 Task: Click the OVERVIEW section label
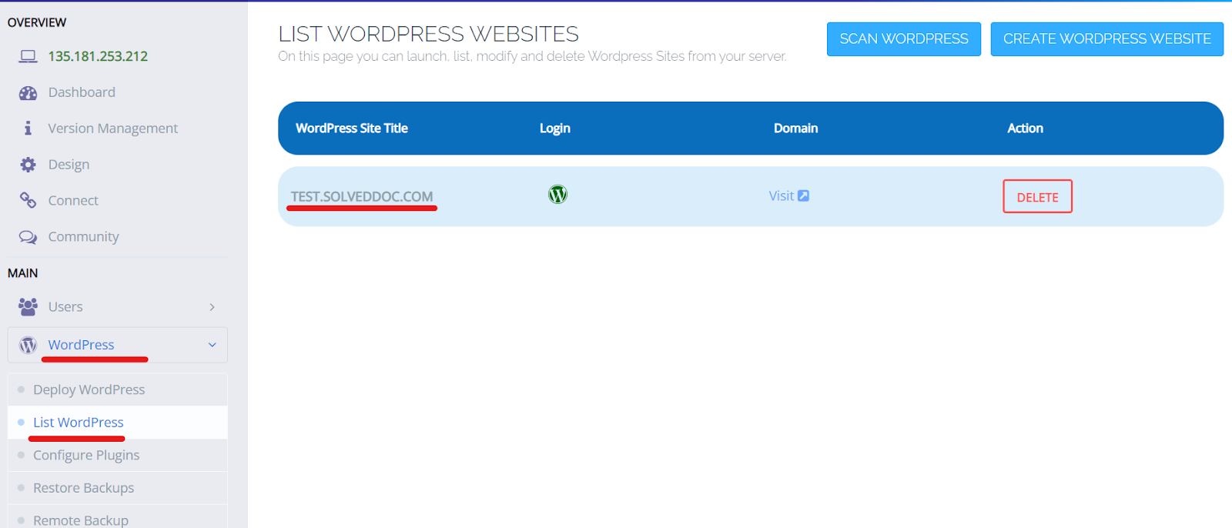37,22
